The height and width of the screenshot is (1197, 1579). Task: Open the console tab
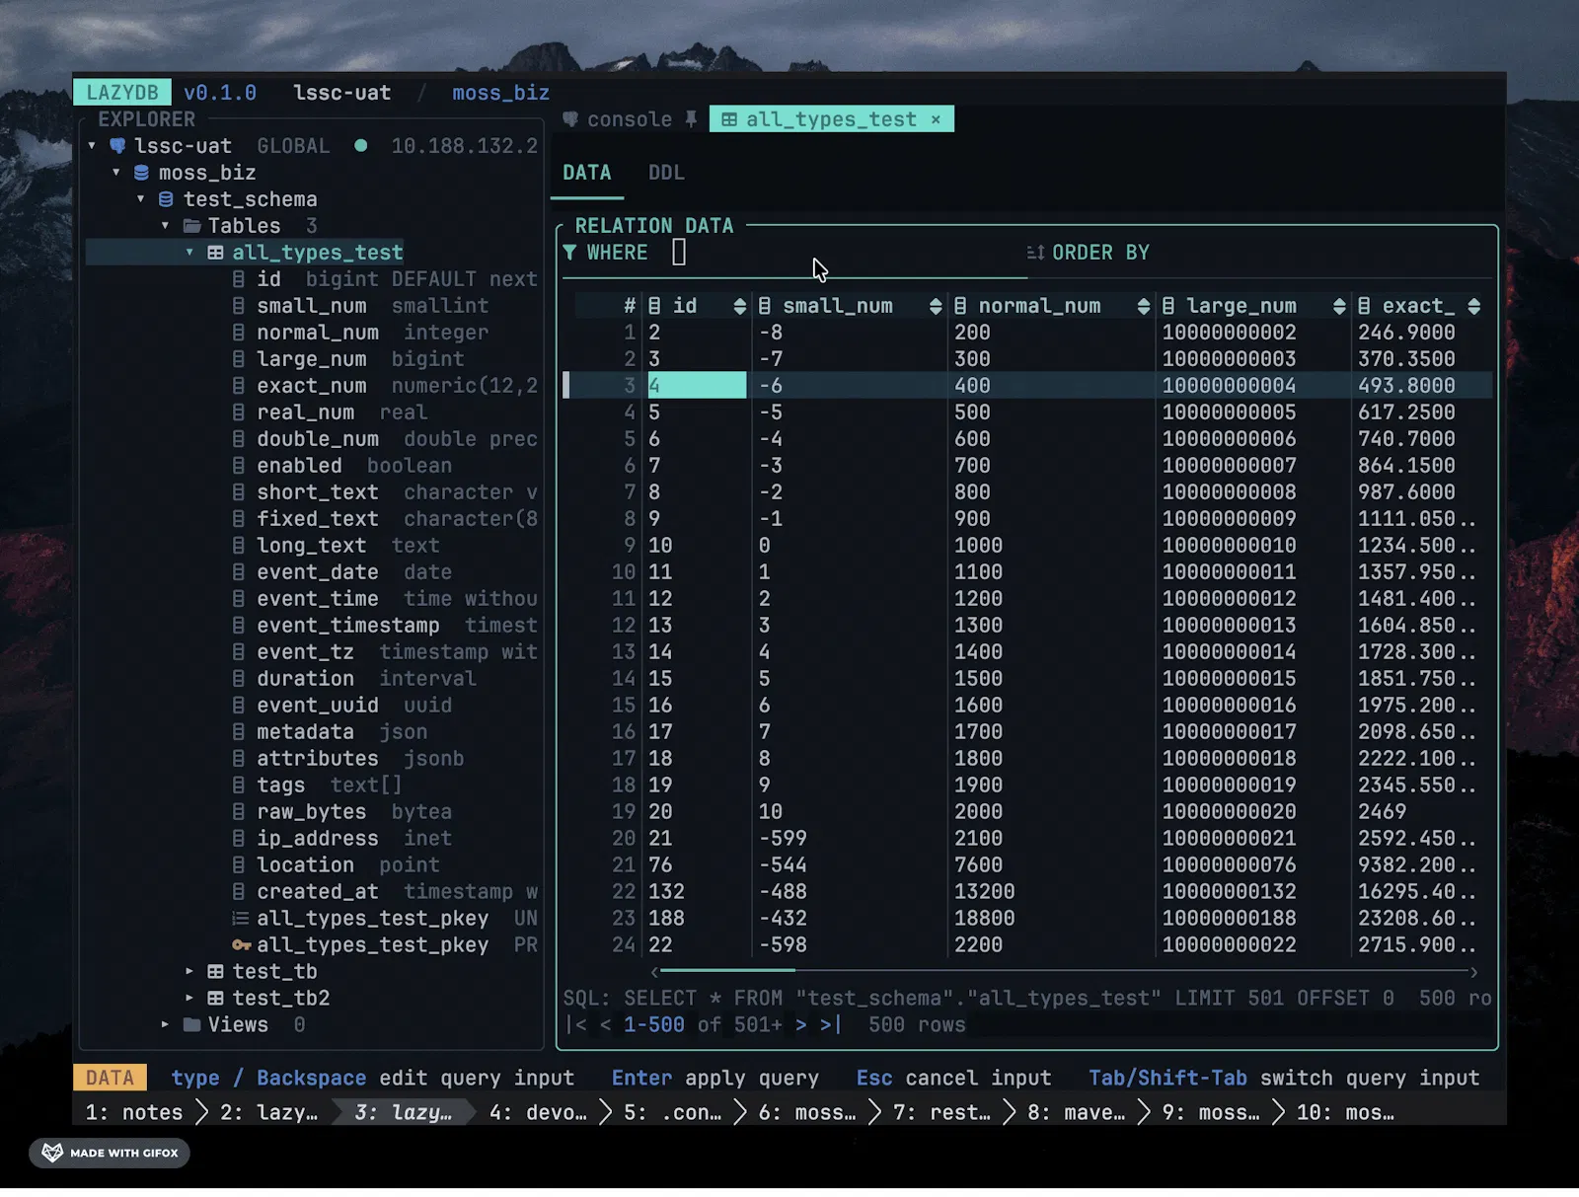click(630, 119)
